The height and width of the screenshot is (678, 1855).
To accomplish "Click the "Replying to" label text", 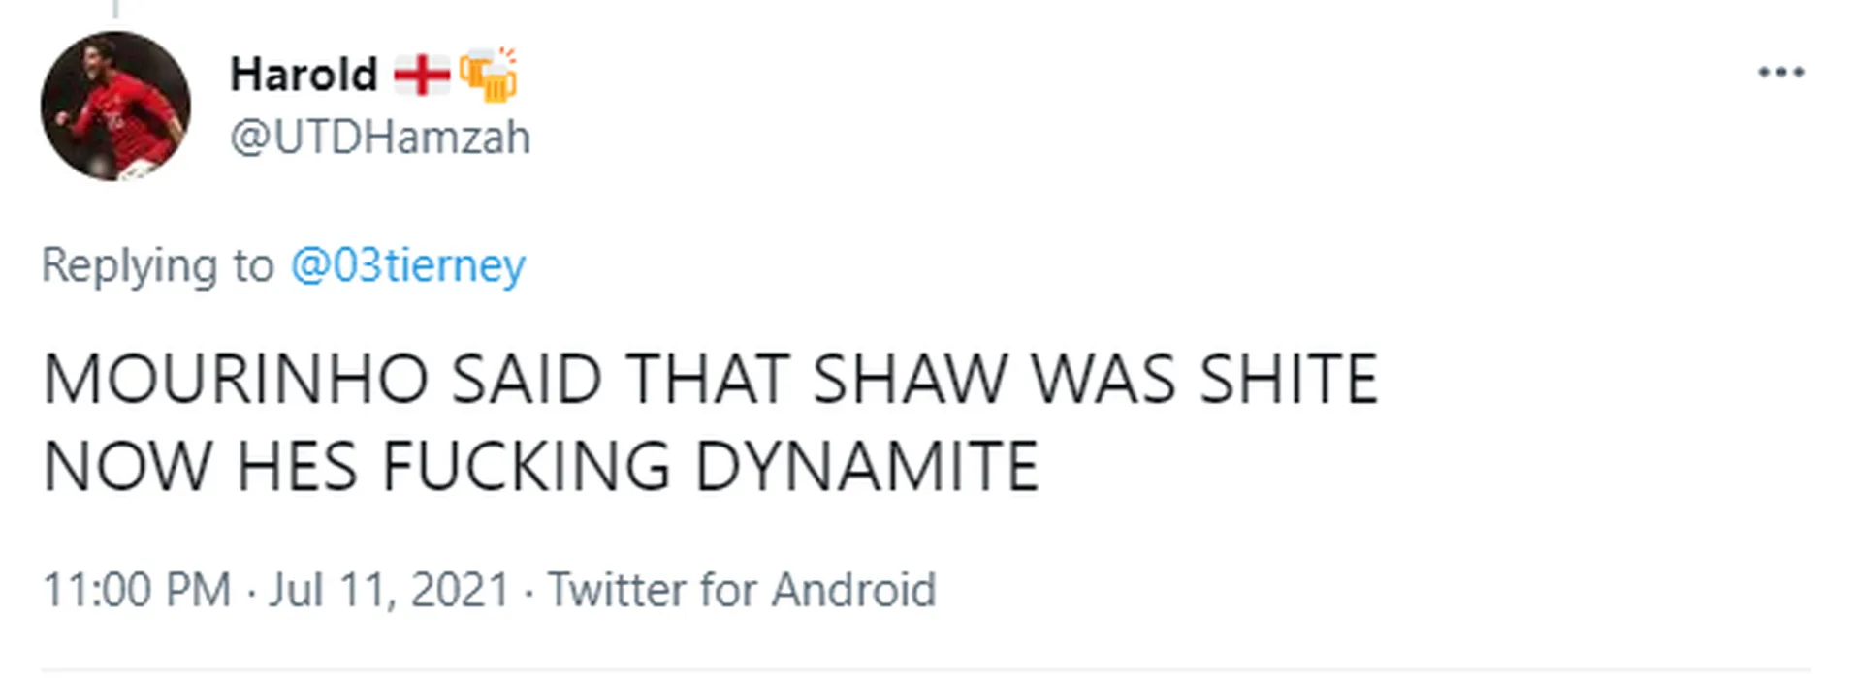I will 158,265.
